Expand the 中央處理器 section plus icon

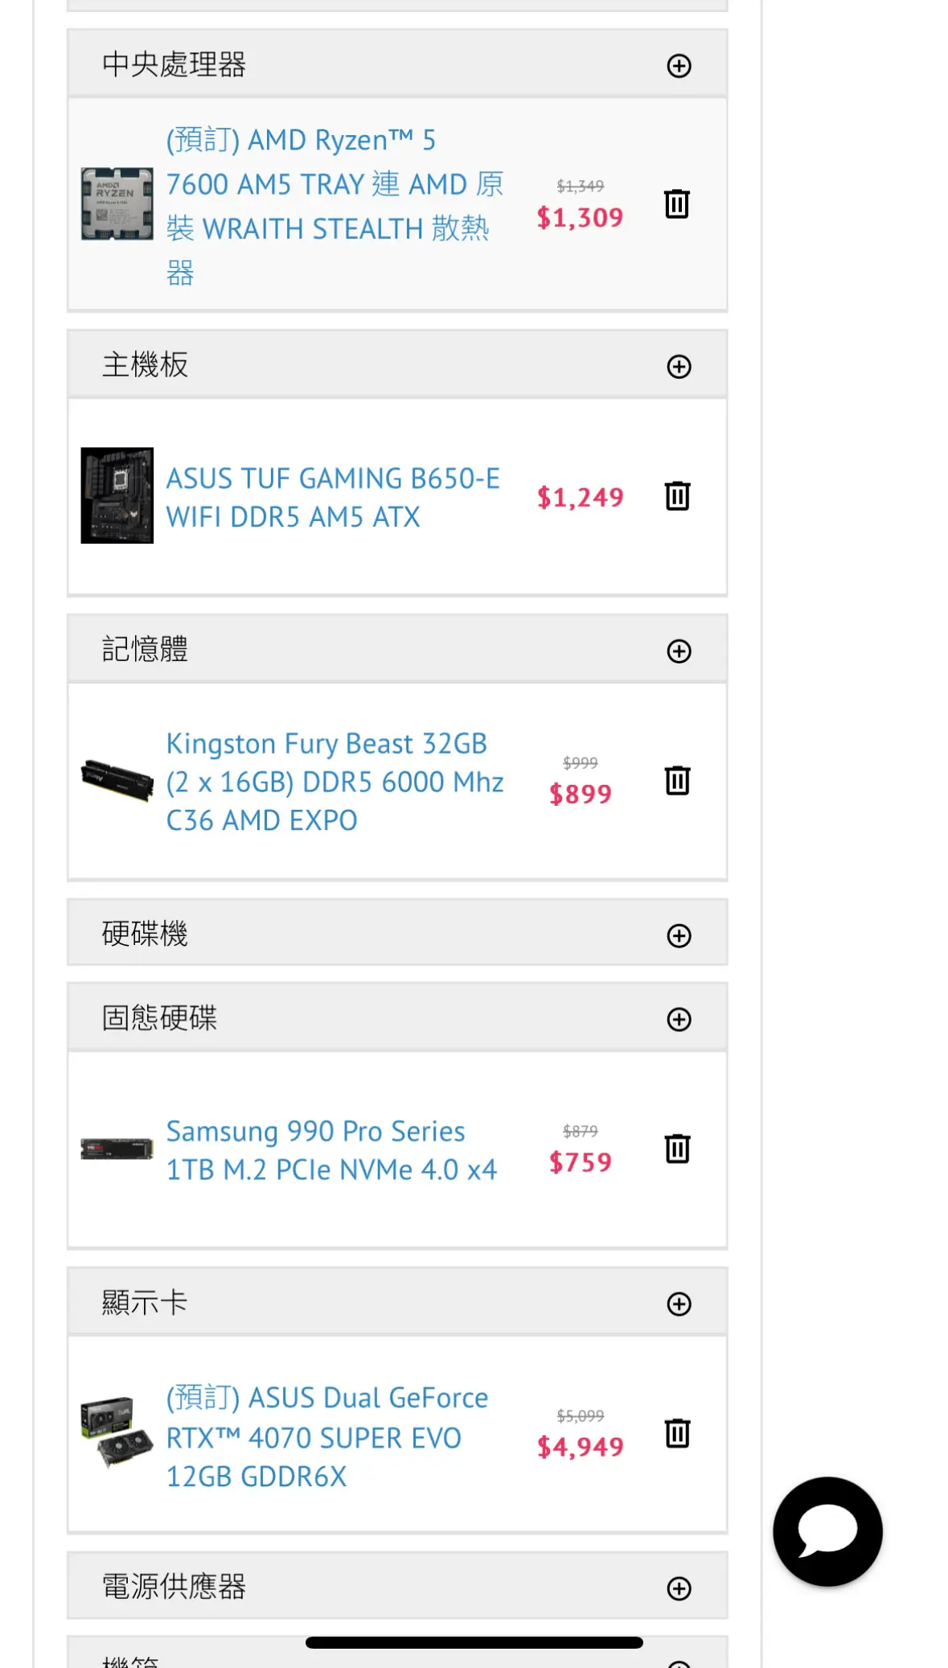679,66
